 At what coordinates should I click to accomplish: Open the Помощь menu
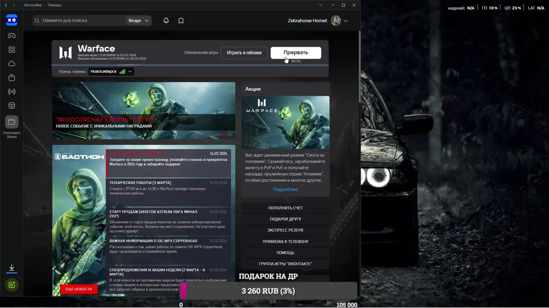54,5
